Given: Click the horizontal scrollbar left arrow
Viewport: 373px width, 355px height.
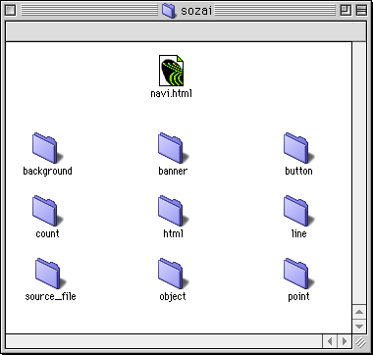Looking at the screenshot, I should click(330, 341).
